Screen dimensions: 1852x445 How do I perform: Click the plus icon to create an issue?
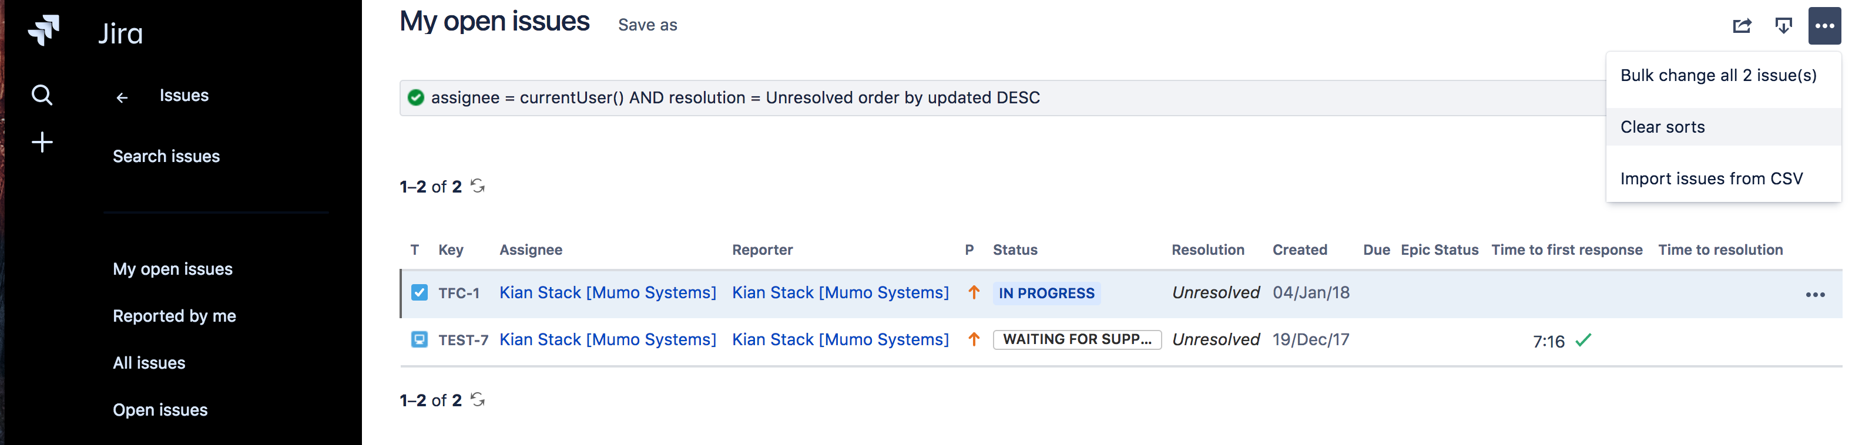[42, 141]
